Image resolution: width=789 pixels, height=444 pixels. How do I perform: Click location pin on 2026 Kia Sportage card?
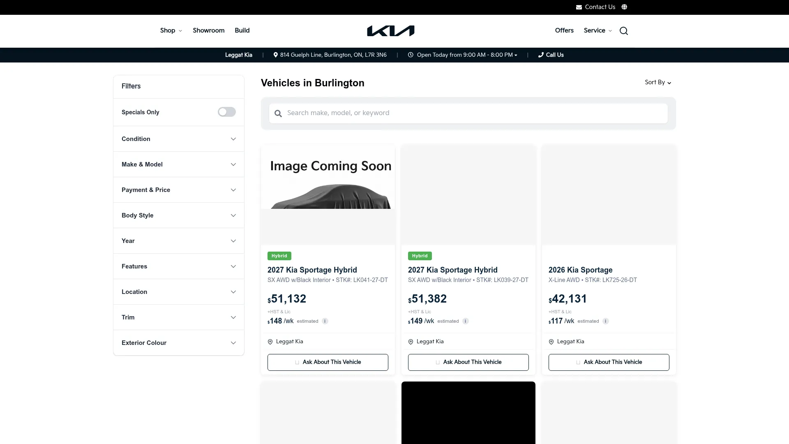point(551,342)
